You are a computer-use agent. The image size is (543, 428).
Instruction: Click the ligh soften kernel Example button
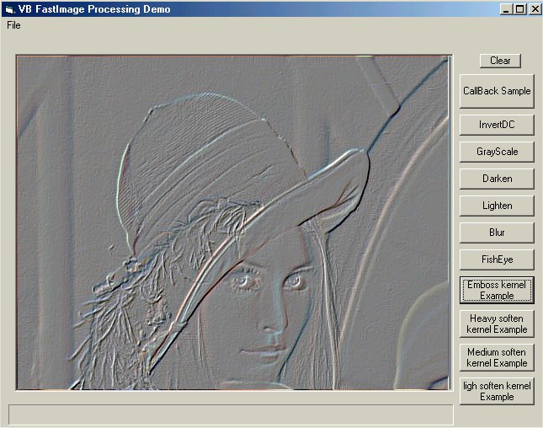point(497,391)
